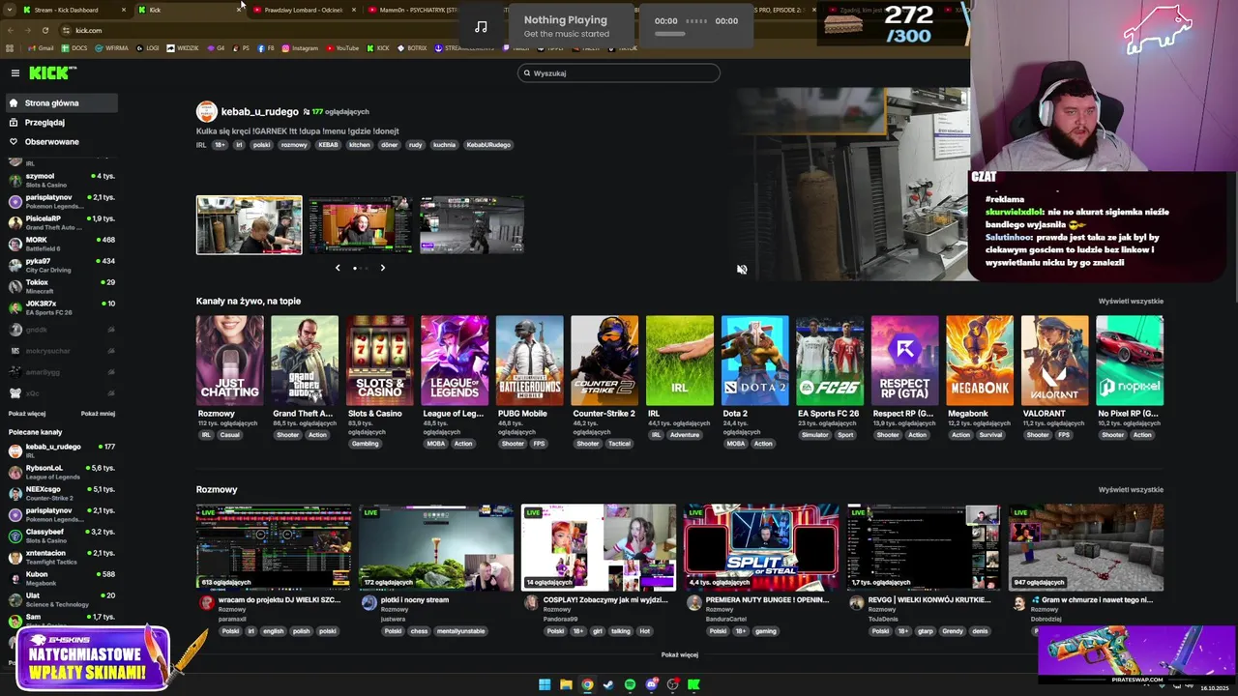Select the first featured kebab stream thumbnail

pos(250,225)
